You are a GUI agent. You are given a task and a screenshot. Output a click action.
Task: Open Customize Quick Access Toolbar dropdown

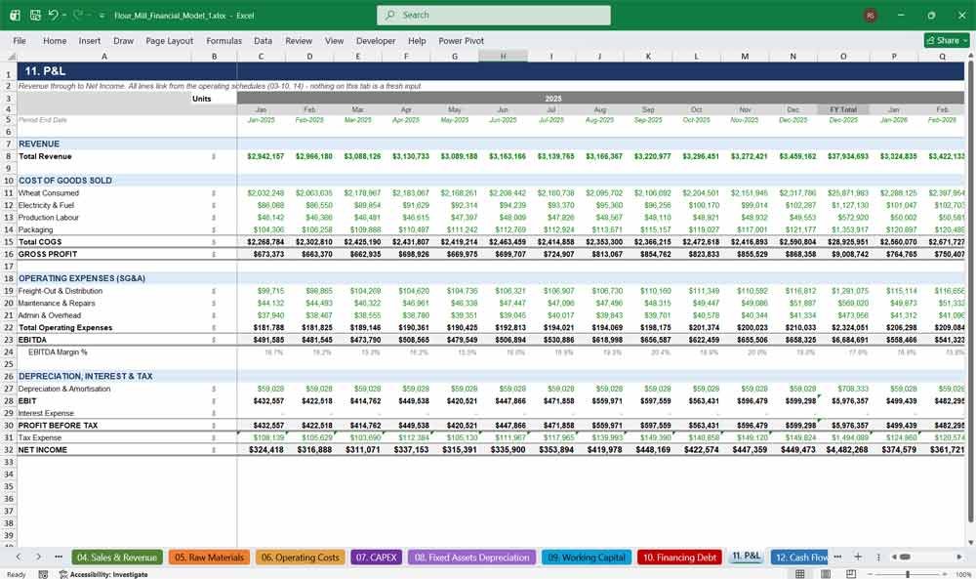pos(102,16)
